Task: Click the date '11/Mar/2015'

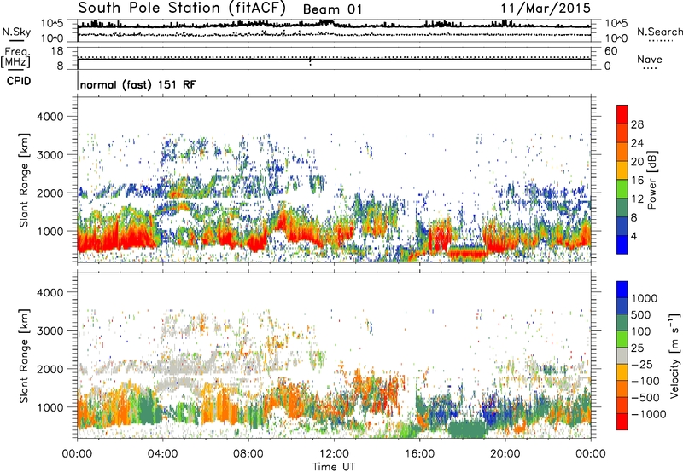Action: pos(546,9)
